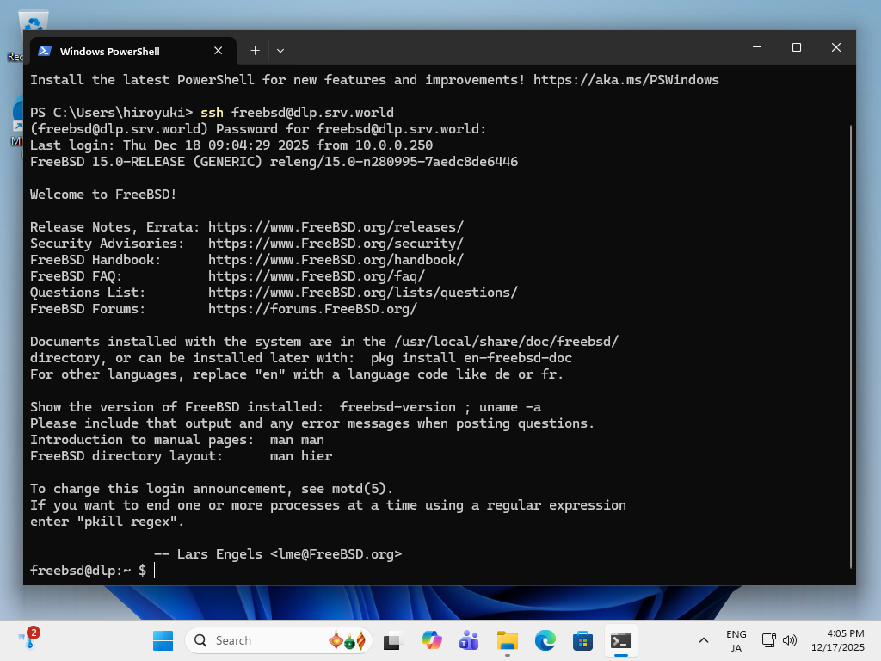The image size is (881, 661).
Task: Open File Explorer from taskbar
Action: (x=507, y=640)
